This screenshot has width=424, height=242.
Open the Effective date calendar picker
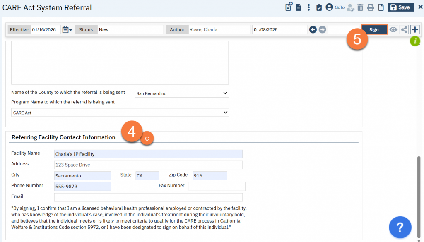click(x=67, y=30)
